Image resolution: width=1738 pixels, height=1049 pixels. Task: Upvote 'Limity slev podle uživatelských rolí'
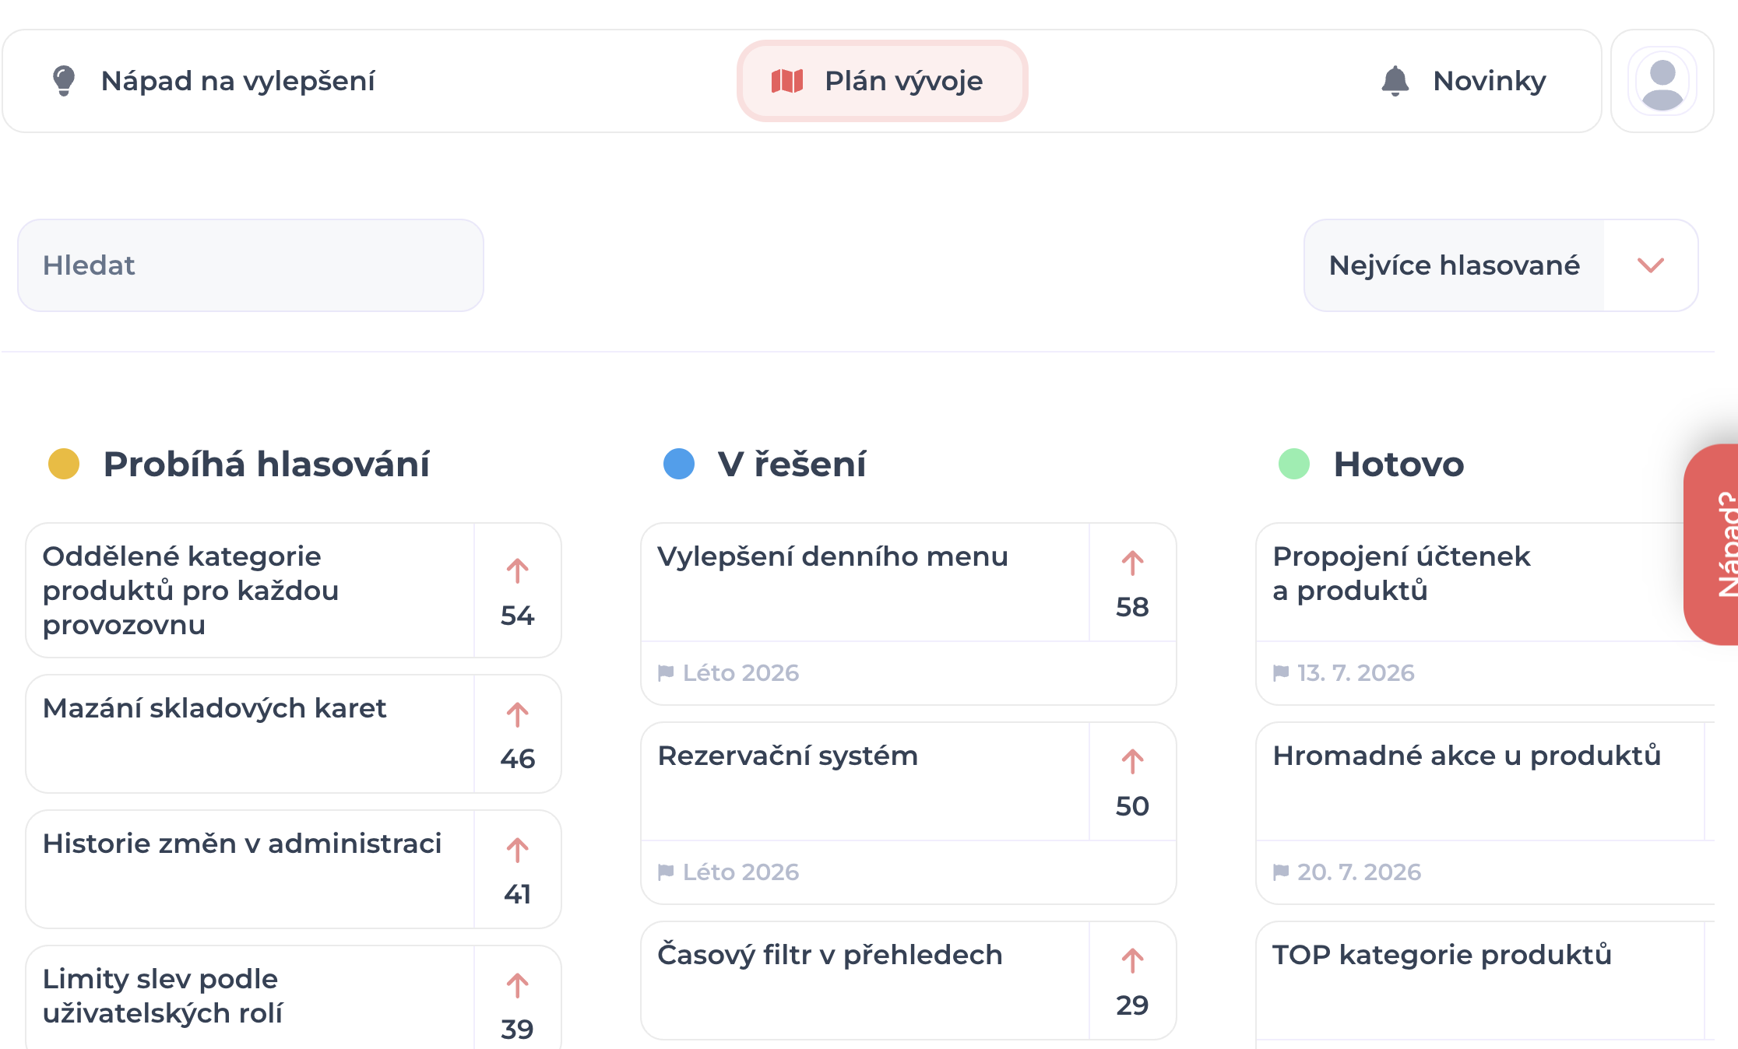tap(517, 985)
